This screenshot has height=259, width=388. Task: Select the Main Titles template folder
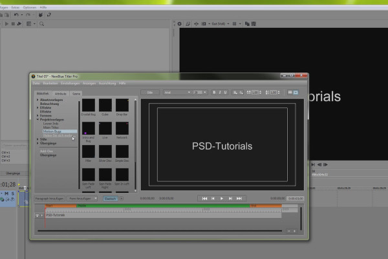click(50, 128)
